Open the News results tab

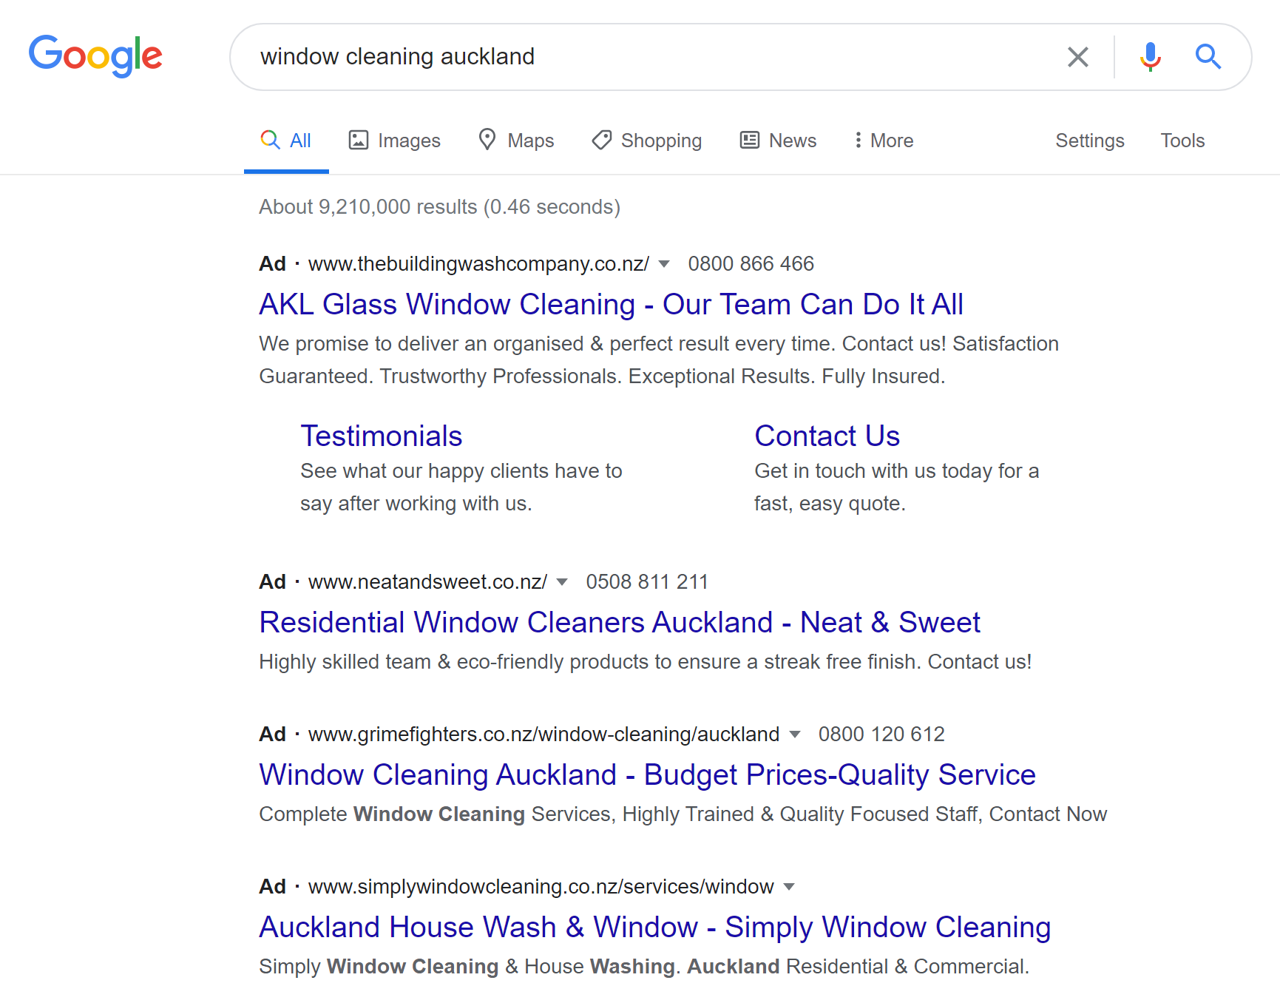point(778,141)
